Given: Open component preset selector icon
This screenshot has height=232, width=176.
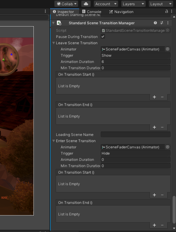Looking at the screenshot, I should pos(162,23).
